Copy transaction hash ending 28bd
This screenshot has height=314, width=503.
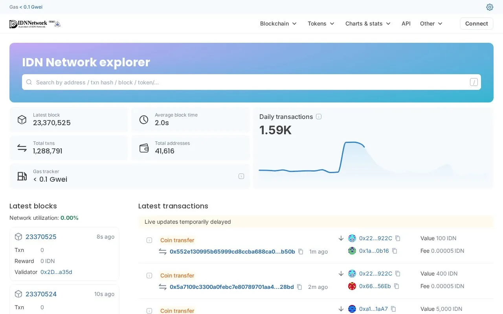(x=299, y=287)
